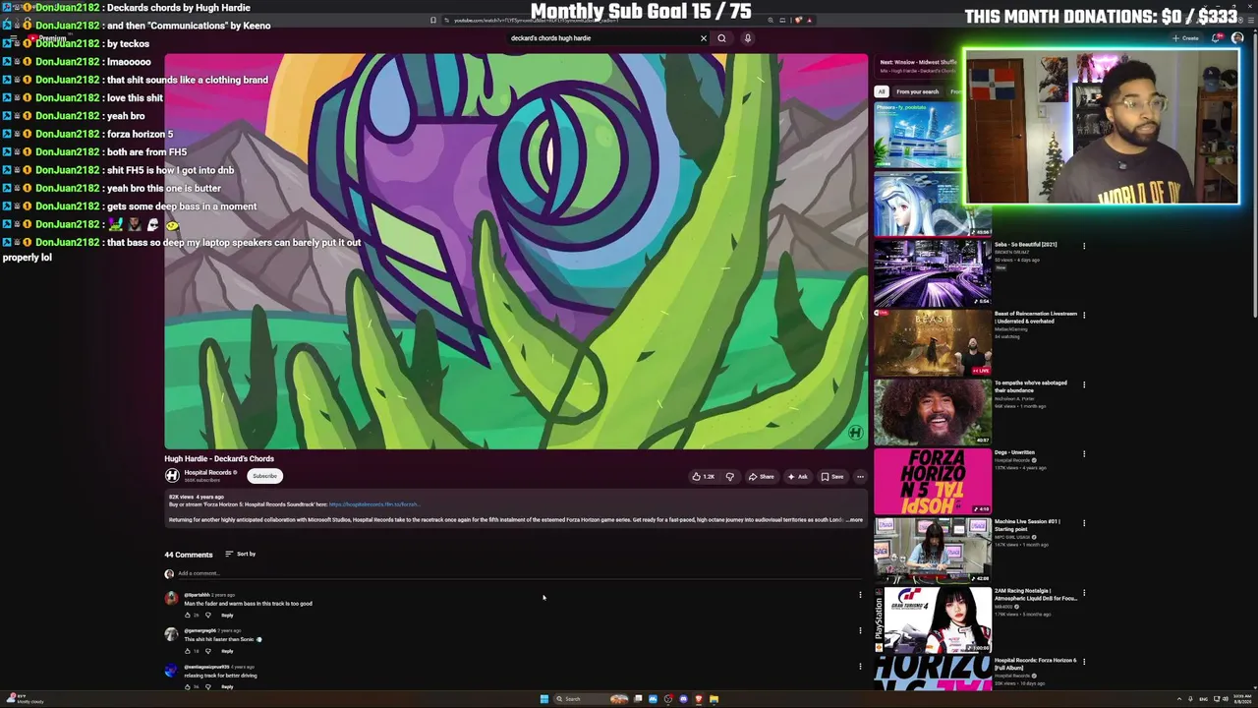1258x708 pixels.
Task: Click the 'Hugh Hardie - Deckard's Chords' title
Action: point(219,458)
